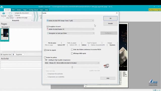Toggle 'Compresser les symboles' checkbox
Image resolution: width=161 pixels, height=91 pixels.
pyautogui.click(x=47, y=74)
